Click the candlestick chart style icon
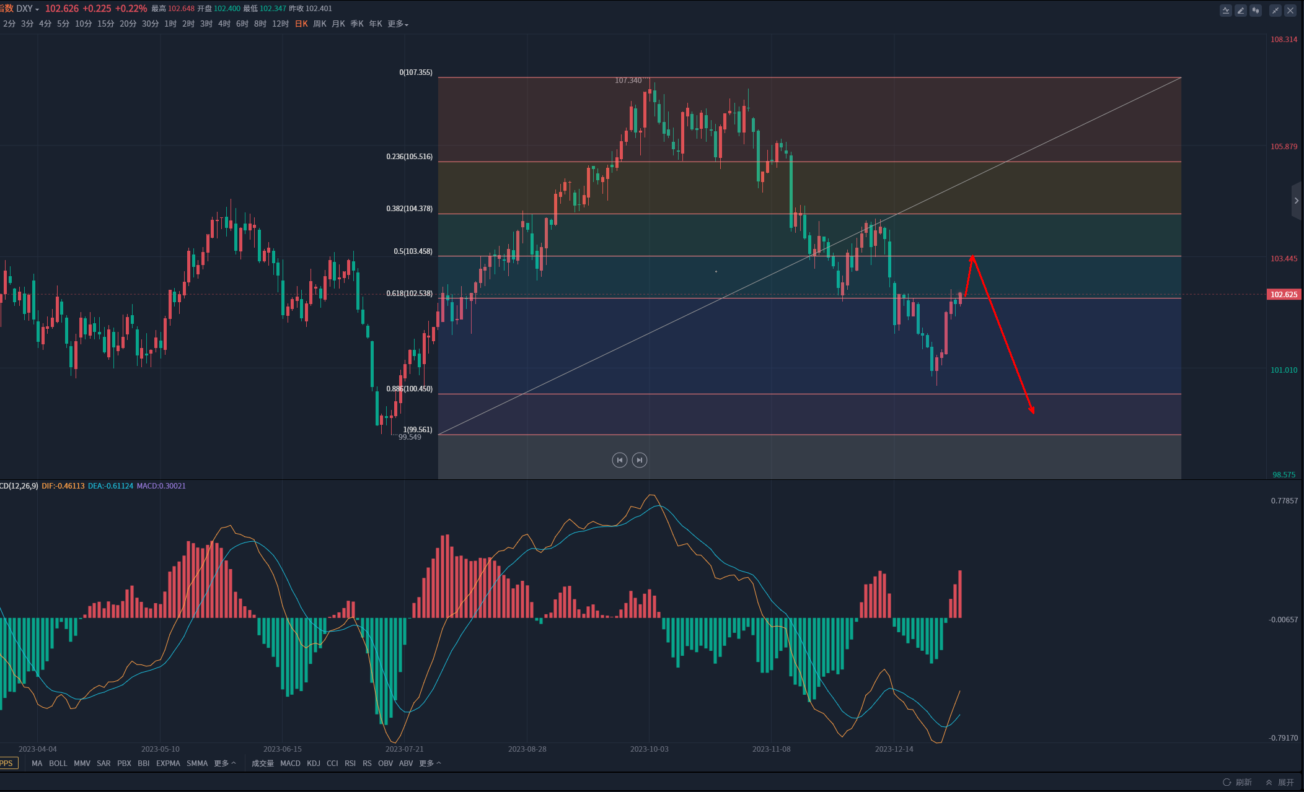This screenshot has height=792, width=1304. pos(1255,11)
